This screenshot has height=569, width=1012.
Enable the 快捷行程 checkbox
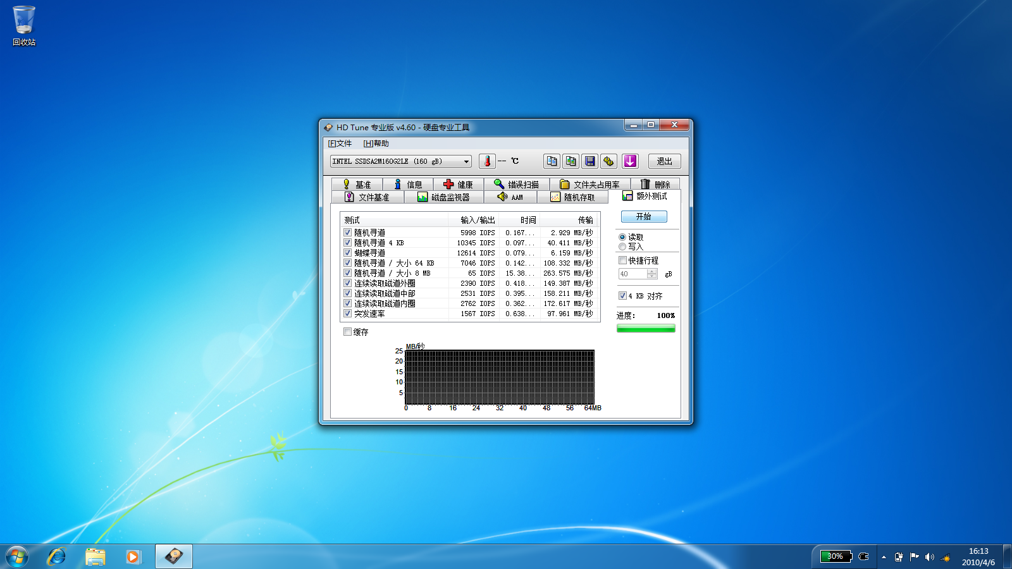(622, 260)
